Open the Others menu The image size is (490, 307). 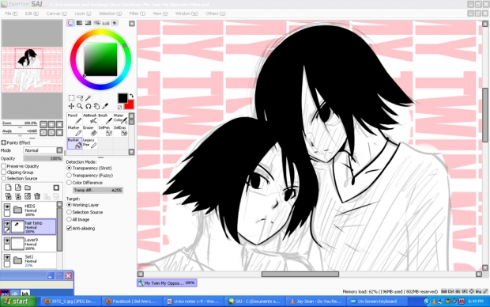pyautogui.click(x=215, y=13)
